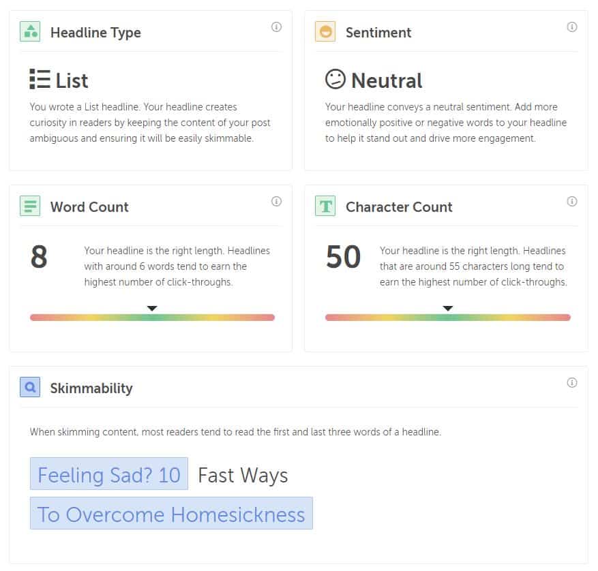
Task: Show info for Word Count card
Action: click(276, 201)
